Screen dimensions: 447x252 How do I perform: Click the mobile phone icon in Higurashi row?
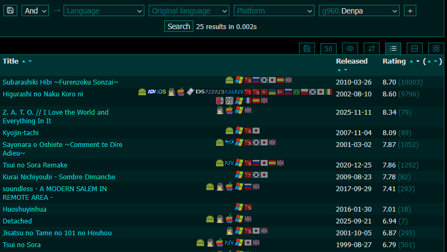pos(191,92)
